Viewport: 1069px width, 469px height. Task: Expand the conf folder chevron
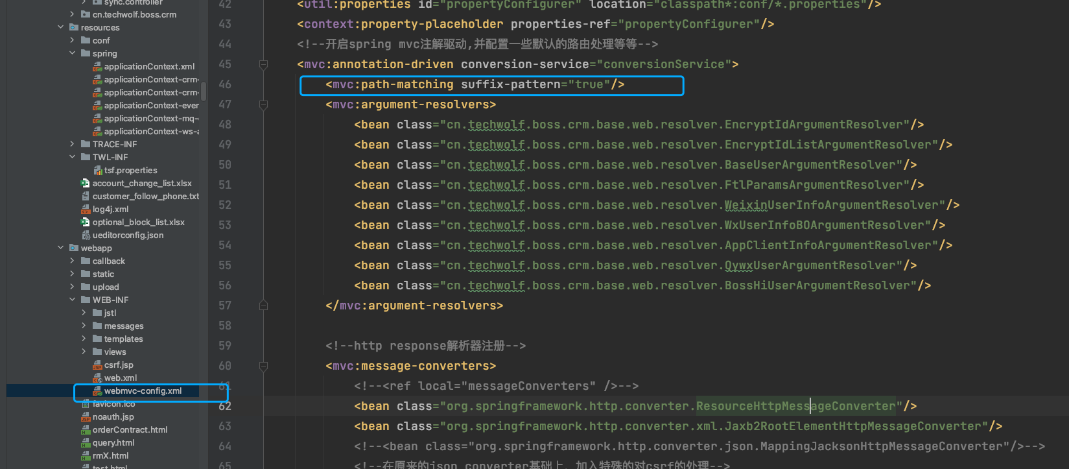(x=72, y=40)
